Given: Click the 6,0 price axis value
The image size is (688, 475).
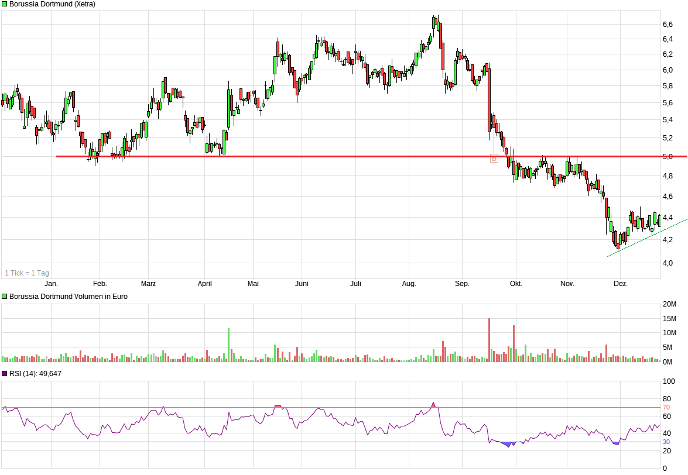Looking at the screenshot, I should [668, 70].
